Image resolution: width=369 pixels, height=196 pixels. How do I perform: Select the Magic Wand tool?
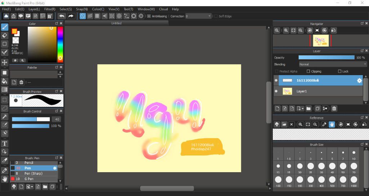point(4,117)
